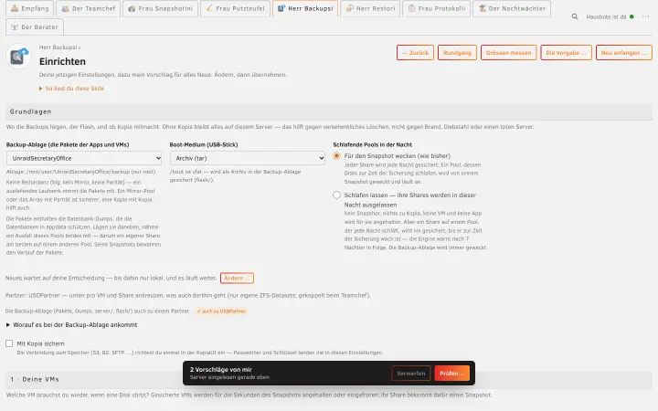
Task: Click the 'Einrichten' page title
Action: tap(62, 61)
